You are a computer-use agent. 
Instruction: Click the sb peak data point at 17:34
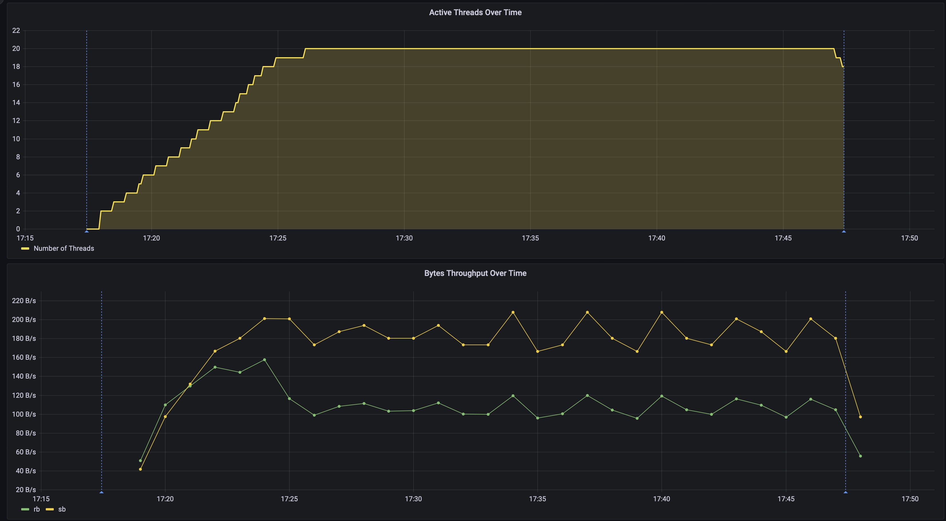click(513, 313)
